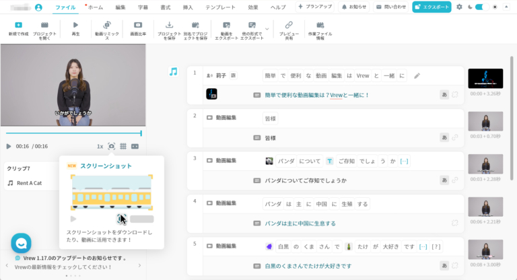
Task: Expand the export options chevron in toolbar
Action: 267,29
